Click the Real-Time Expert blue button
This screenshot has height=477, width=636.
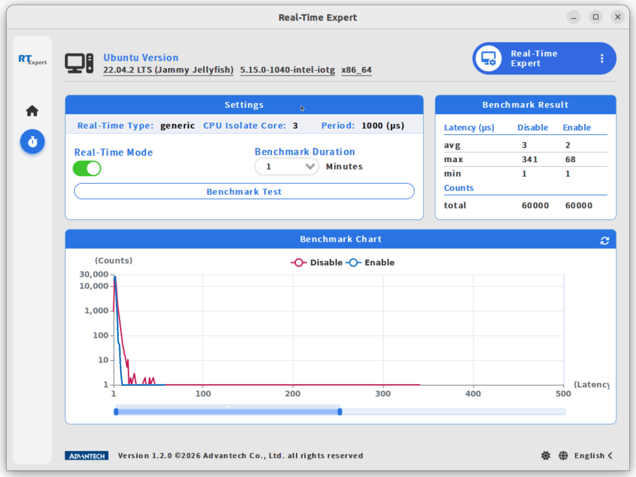(544, 58)
